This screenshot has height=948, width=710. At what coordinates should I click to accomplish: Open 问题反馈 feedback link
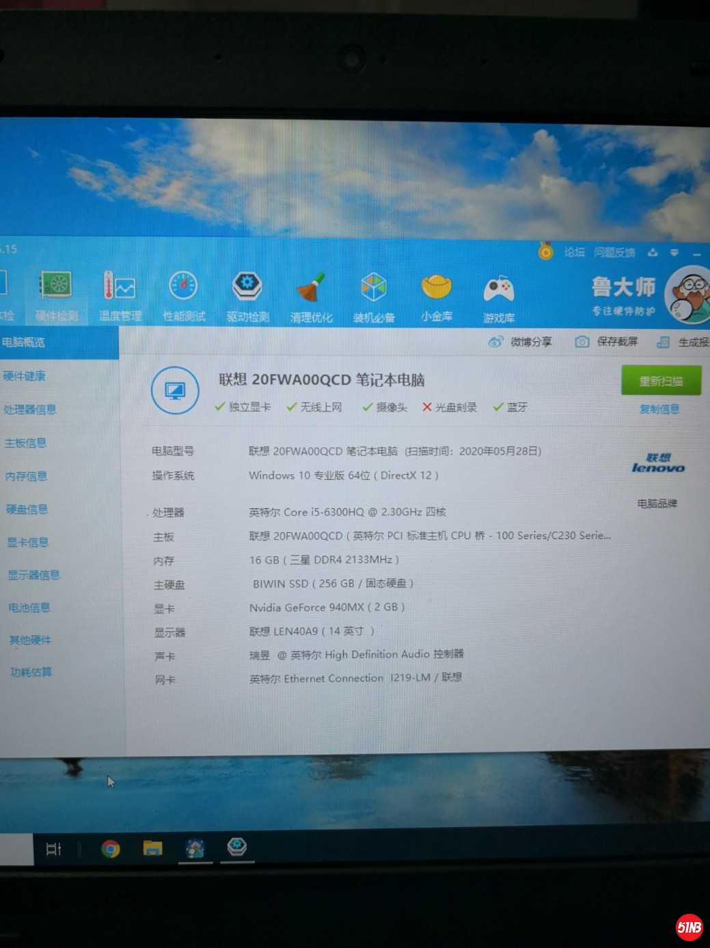[x=614, y=252]
